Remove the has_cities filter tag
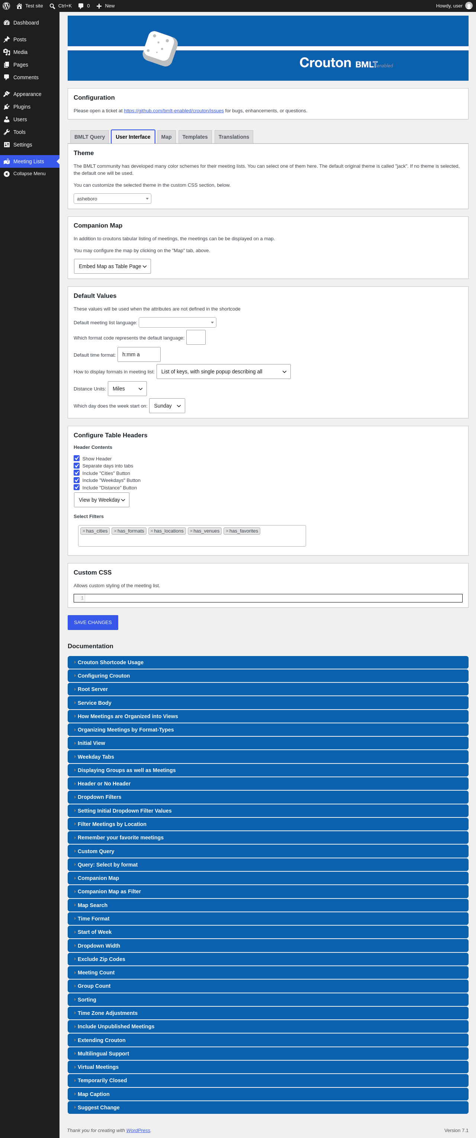The height and width of the screenshot is (1138, 476). [84, 531]
